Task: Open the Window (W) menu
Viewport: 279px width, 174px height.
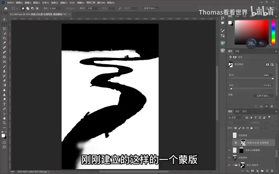Action: [x=101, y=3]
